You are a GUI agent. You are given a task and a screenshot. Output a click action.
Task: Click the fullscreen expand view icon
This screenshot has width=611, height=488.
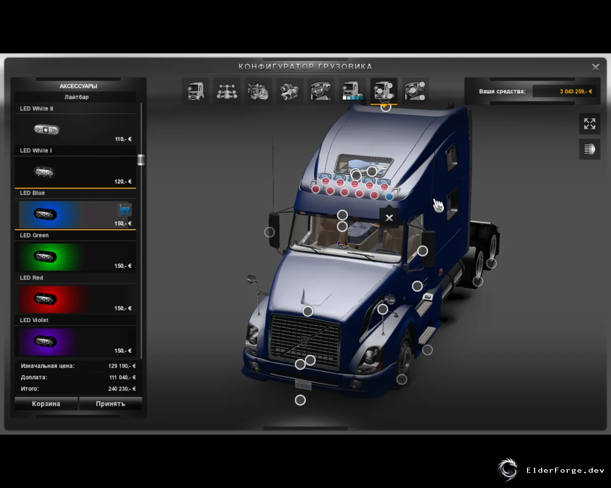pos(590,124)
